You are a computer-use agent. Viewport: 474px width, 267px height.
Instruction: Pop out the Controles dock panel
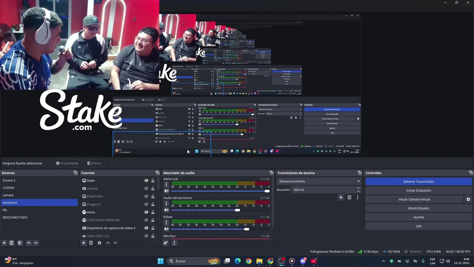[471, 173]
